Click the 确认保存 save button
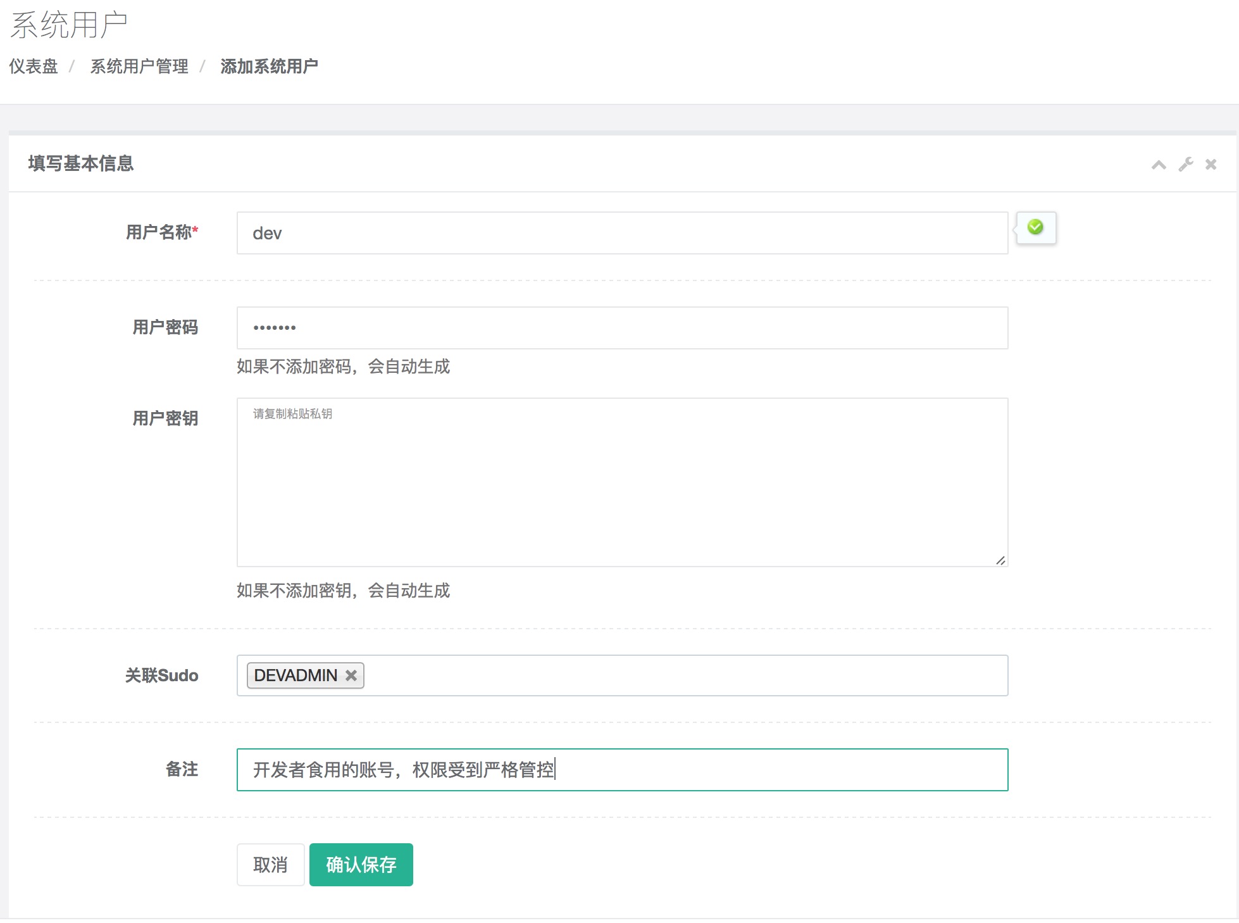 [x=361, y=865]
